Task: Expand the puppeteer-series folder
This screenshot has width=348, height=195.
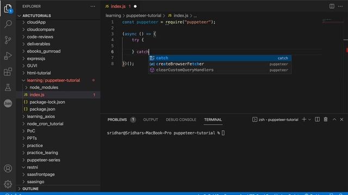Action: click(x=43, y=160)
